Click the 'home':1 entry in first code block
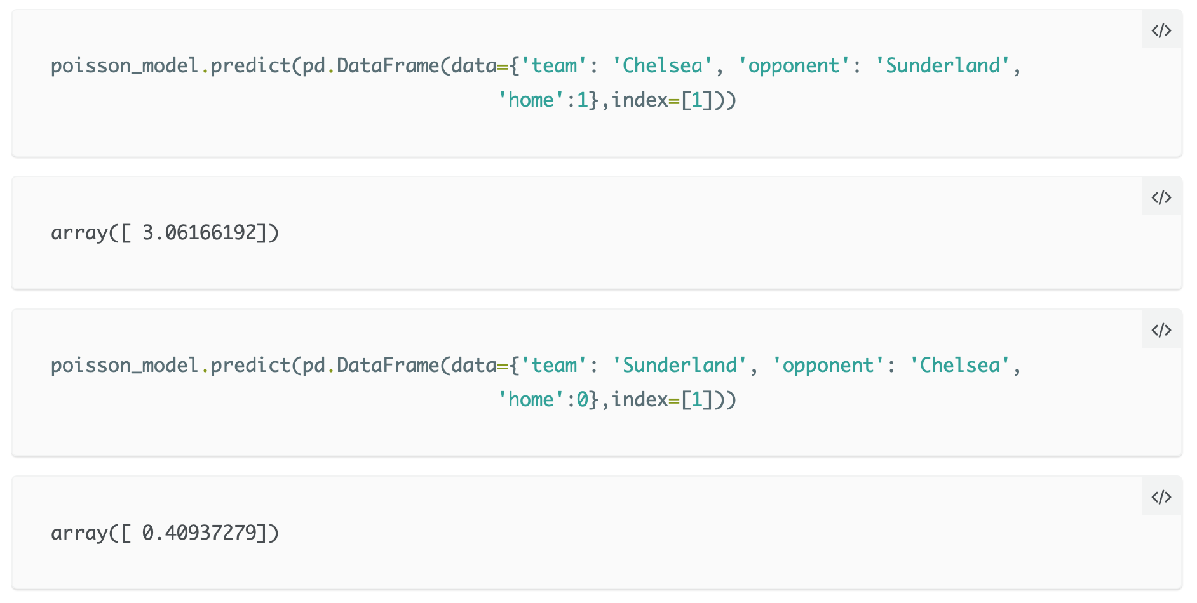The width and height of the screenshot is (1197, 603). [542, 100]
